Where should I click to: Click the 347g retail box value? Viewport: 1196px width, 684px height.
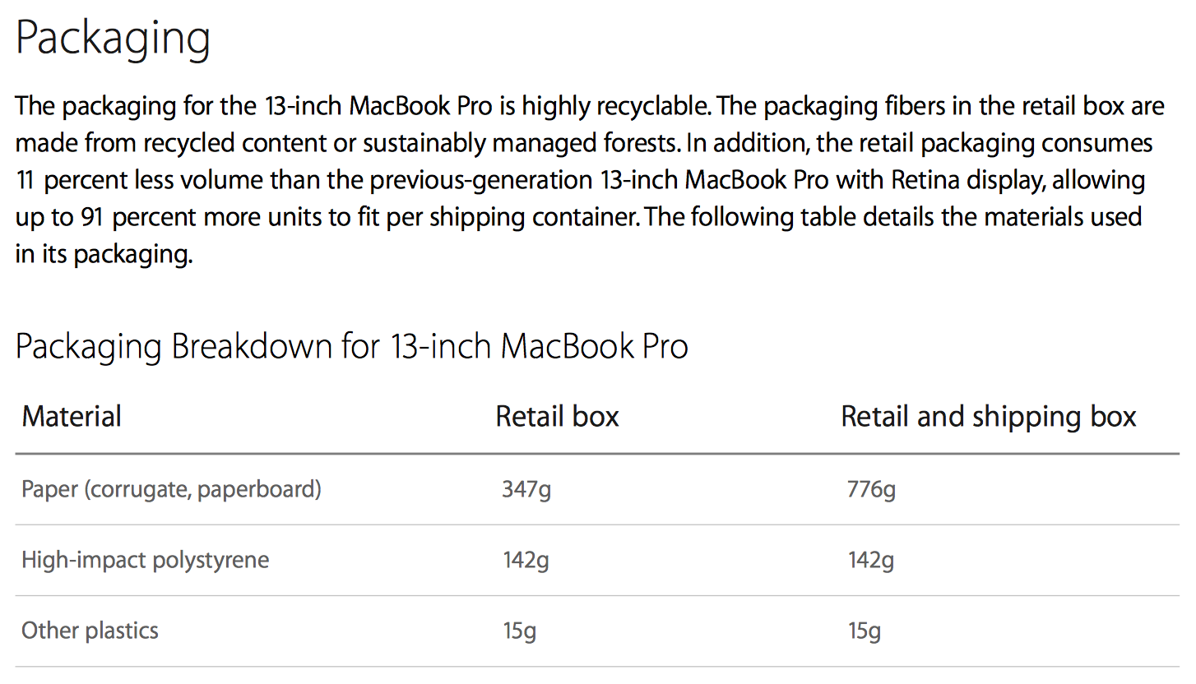[x=526, y=491]
